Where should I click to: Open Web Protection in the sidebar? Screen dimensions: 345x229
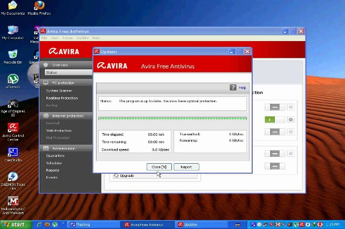[59, 131]
